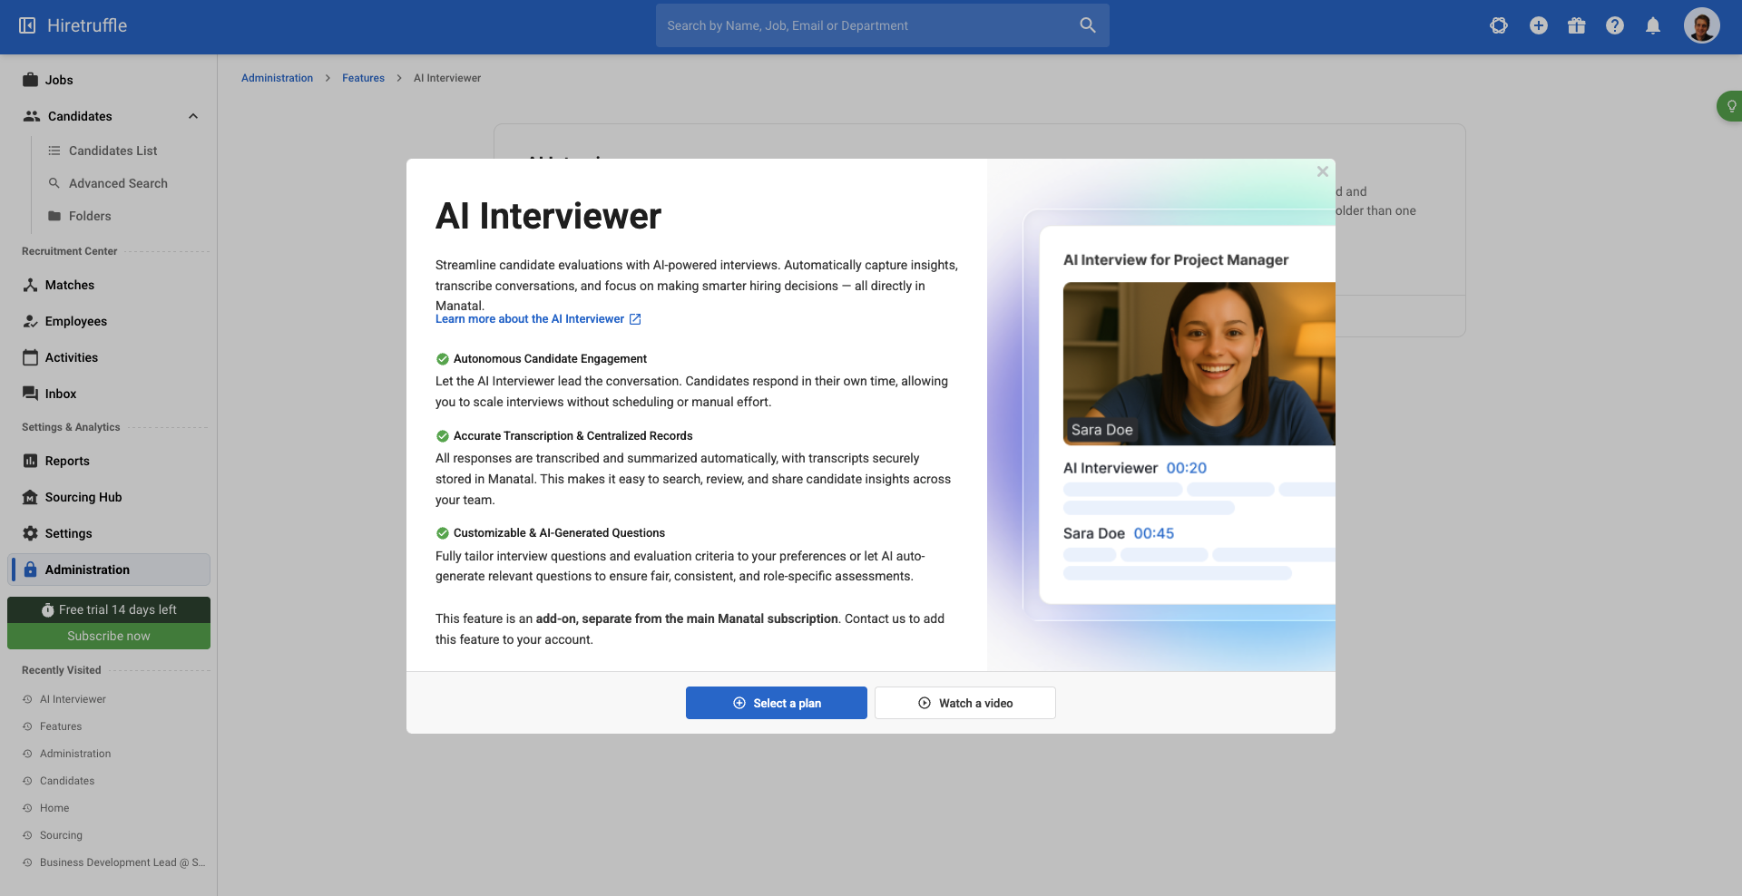The width and height of the screenshot is (1742, 896).
Task: Click the Administration lock icon
Action: point(30,570)
